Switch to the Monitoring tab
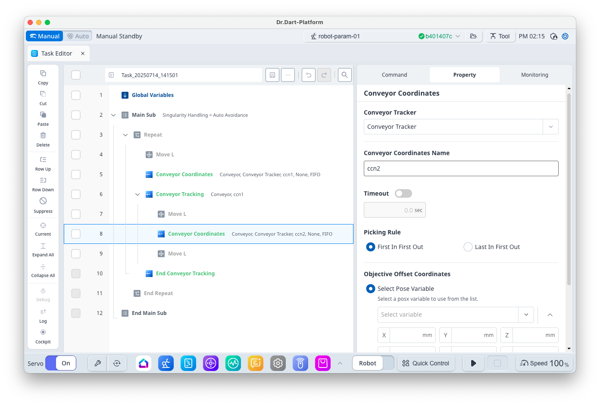600x405 pixels. [534, 75]
